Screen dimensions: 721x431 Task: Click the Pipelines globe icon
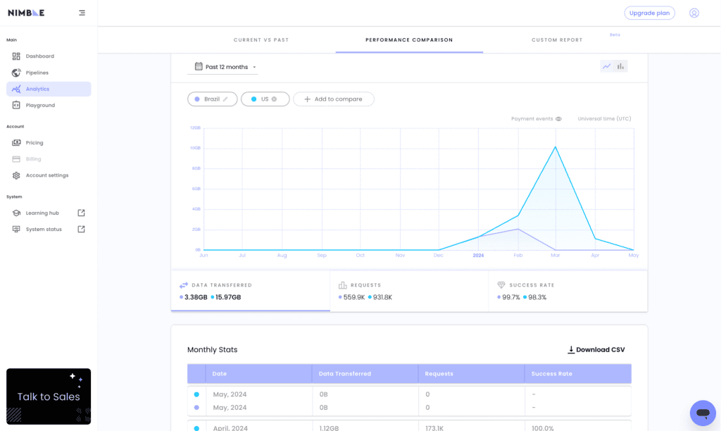pos(16,73)
